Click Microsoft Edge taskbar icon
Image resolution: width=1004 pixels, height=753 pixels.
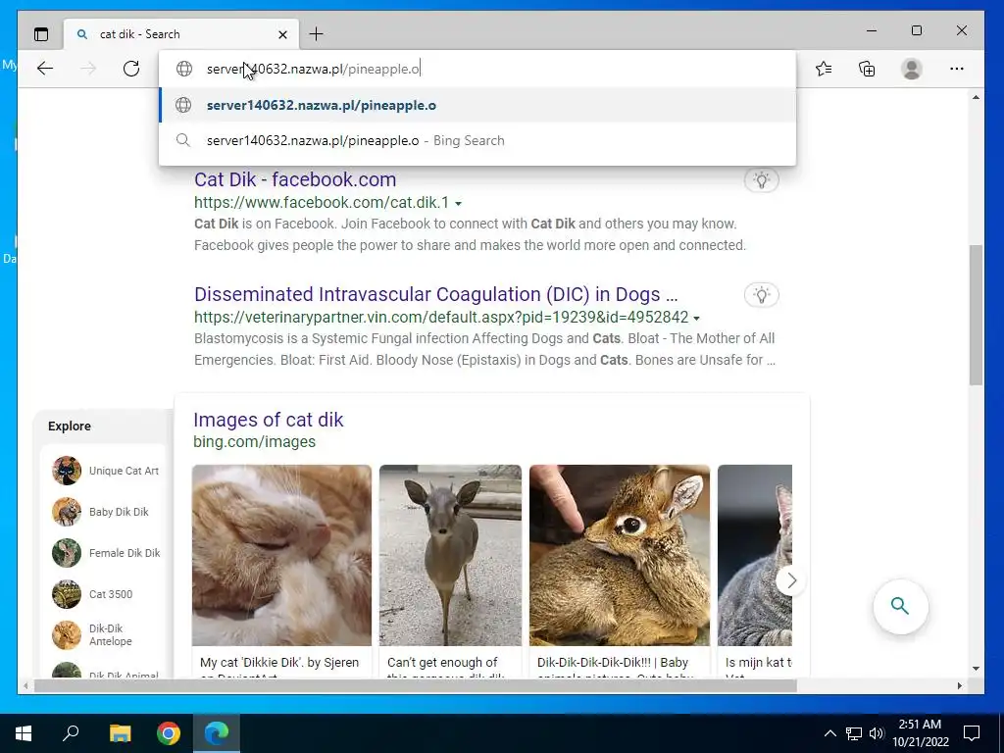pos(217,733)
